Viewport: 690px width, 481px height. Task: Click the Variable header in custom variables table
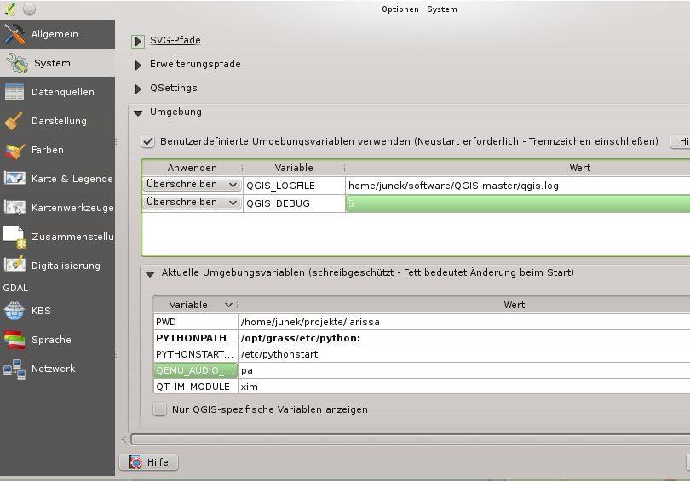pos(294,168)
